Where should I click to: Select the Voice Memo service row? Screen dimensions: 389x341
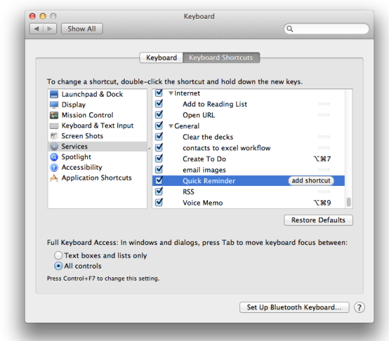[x=248, y=203]
